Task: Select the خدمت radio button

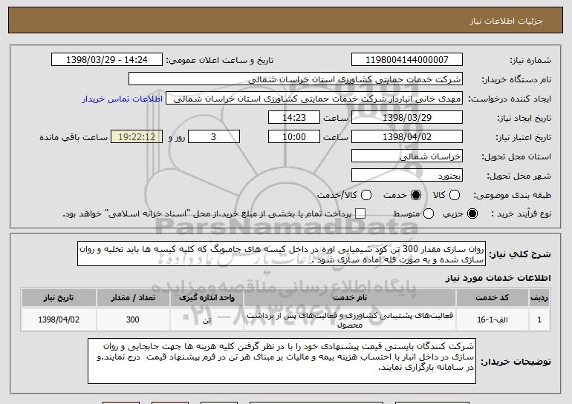Action: [x=416, y=195]
